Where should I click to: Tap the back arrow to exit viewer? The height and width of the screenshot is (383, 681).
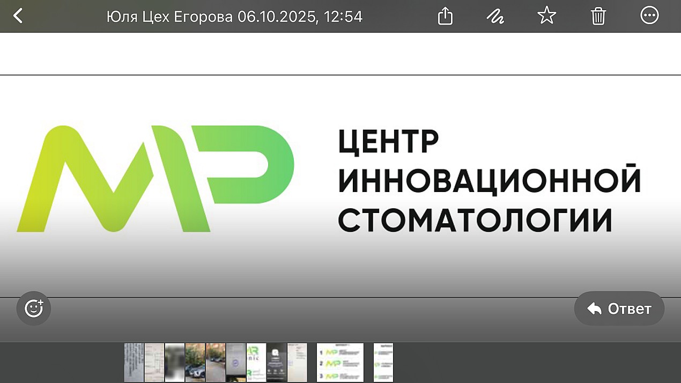point(18,16)
